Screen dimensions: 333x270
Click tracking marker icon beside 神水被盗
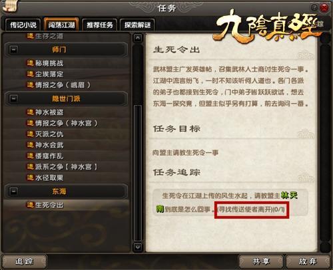click(x=30, y=112)
